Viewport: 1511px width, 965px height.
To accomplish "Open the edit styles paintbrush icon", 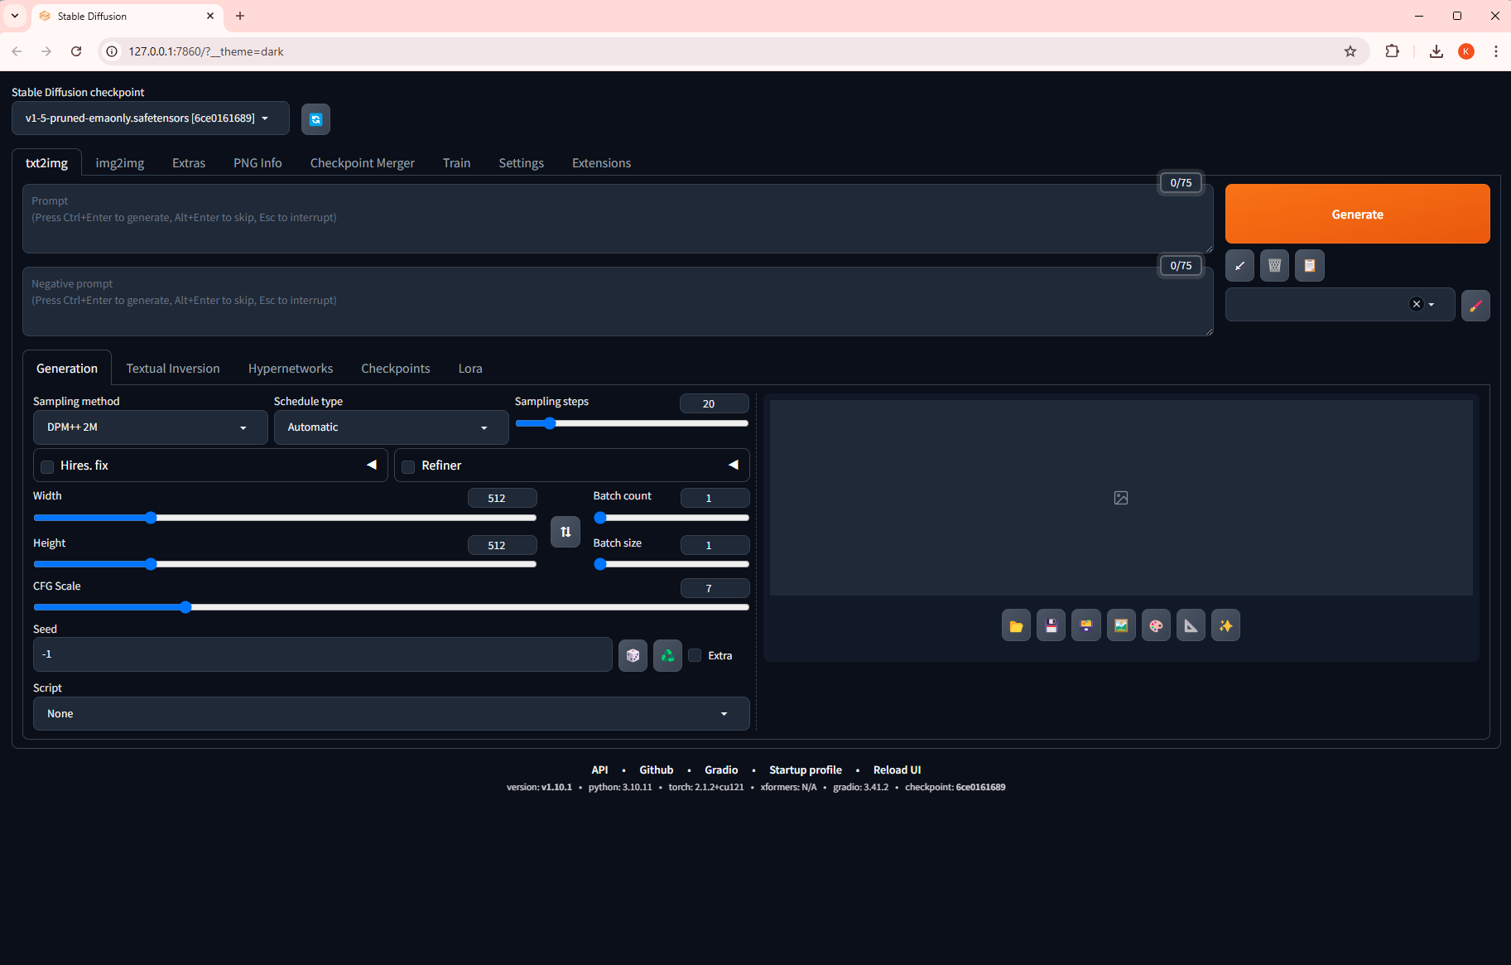I will click(x=1475, y=306).
